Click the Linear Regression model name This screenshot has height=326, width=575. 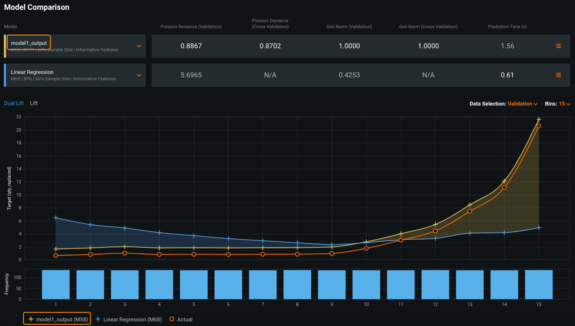pos(32,72)
